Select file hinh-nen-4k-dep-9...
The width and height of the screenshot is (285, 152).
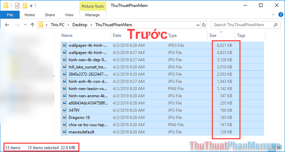click(x=162, y=60)
